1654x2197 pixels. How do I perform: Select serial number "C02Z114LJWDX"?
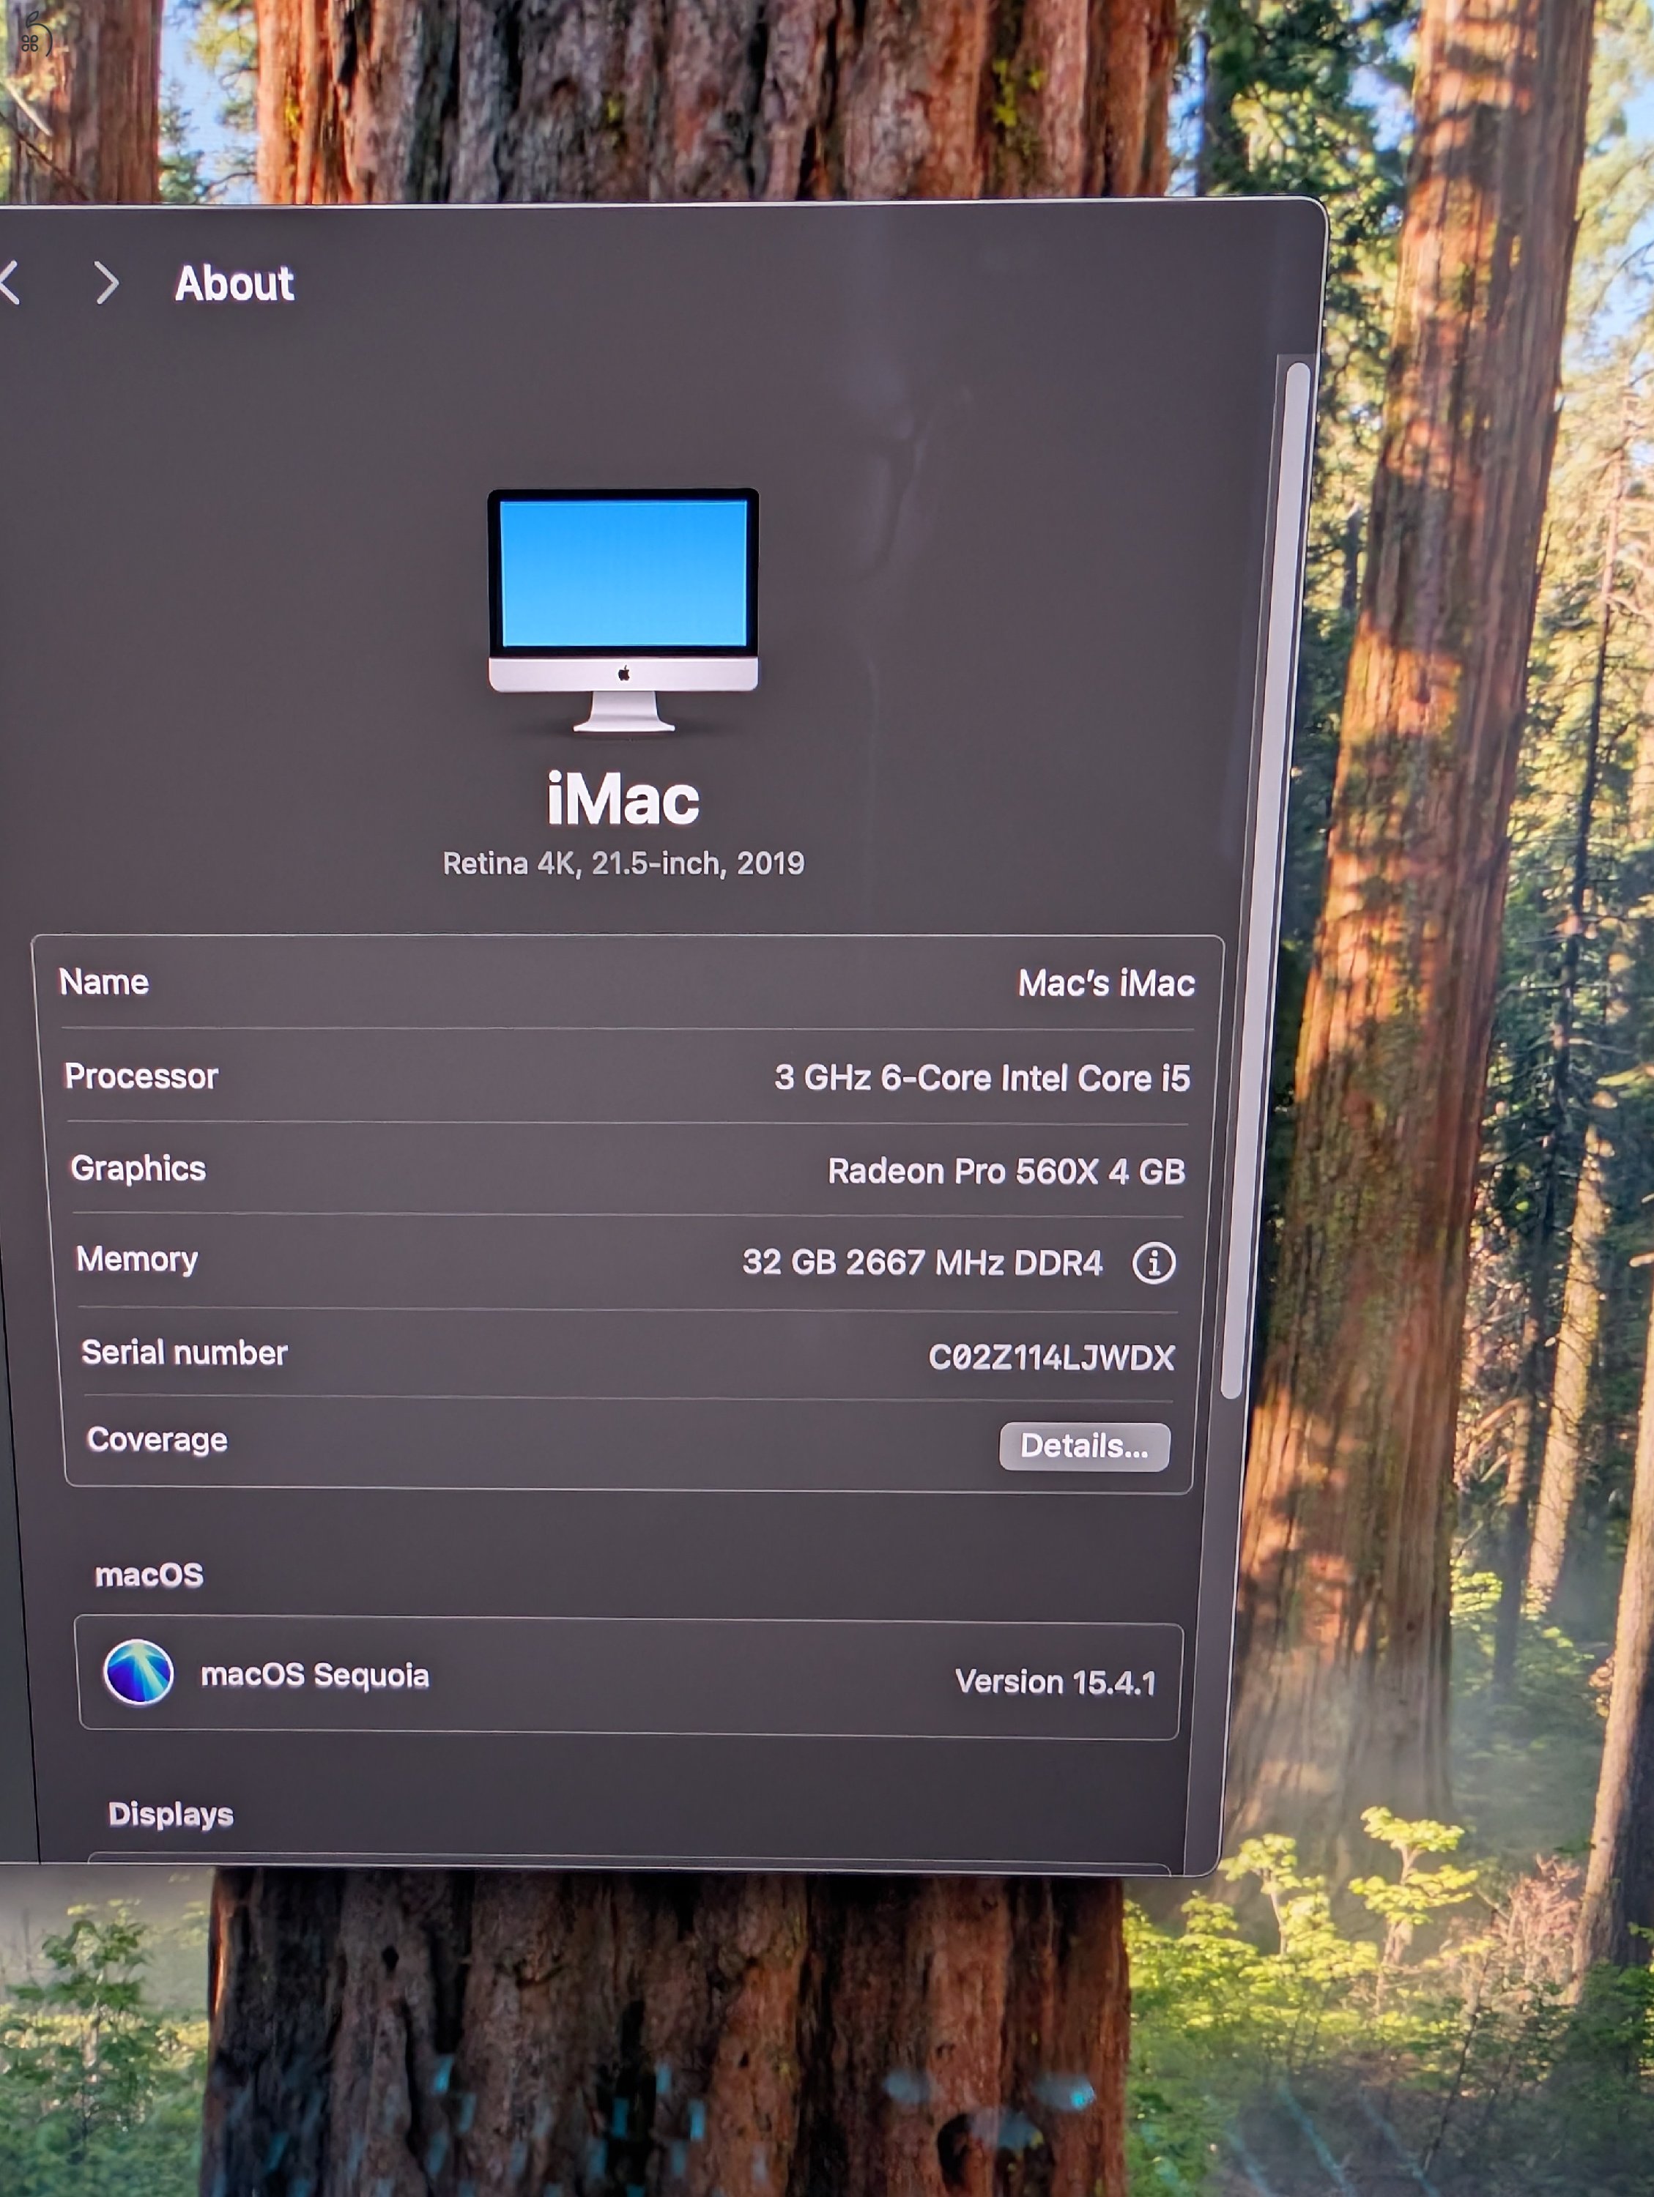(1051, 1357)
